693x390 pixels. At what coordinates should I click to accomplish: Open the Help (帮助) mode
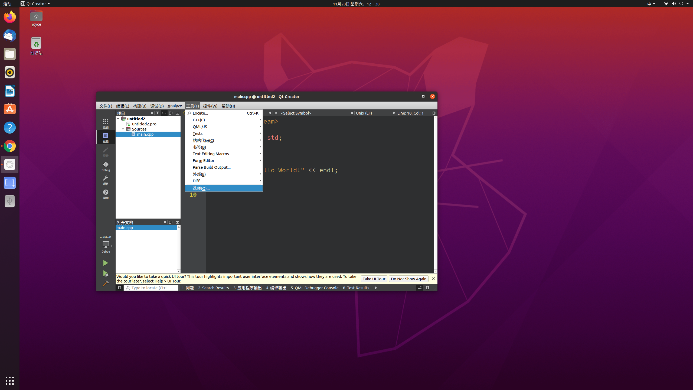coord(106,194)
